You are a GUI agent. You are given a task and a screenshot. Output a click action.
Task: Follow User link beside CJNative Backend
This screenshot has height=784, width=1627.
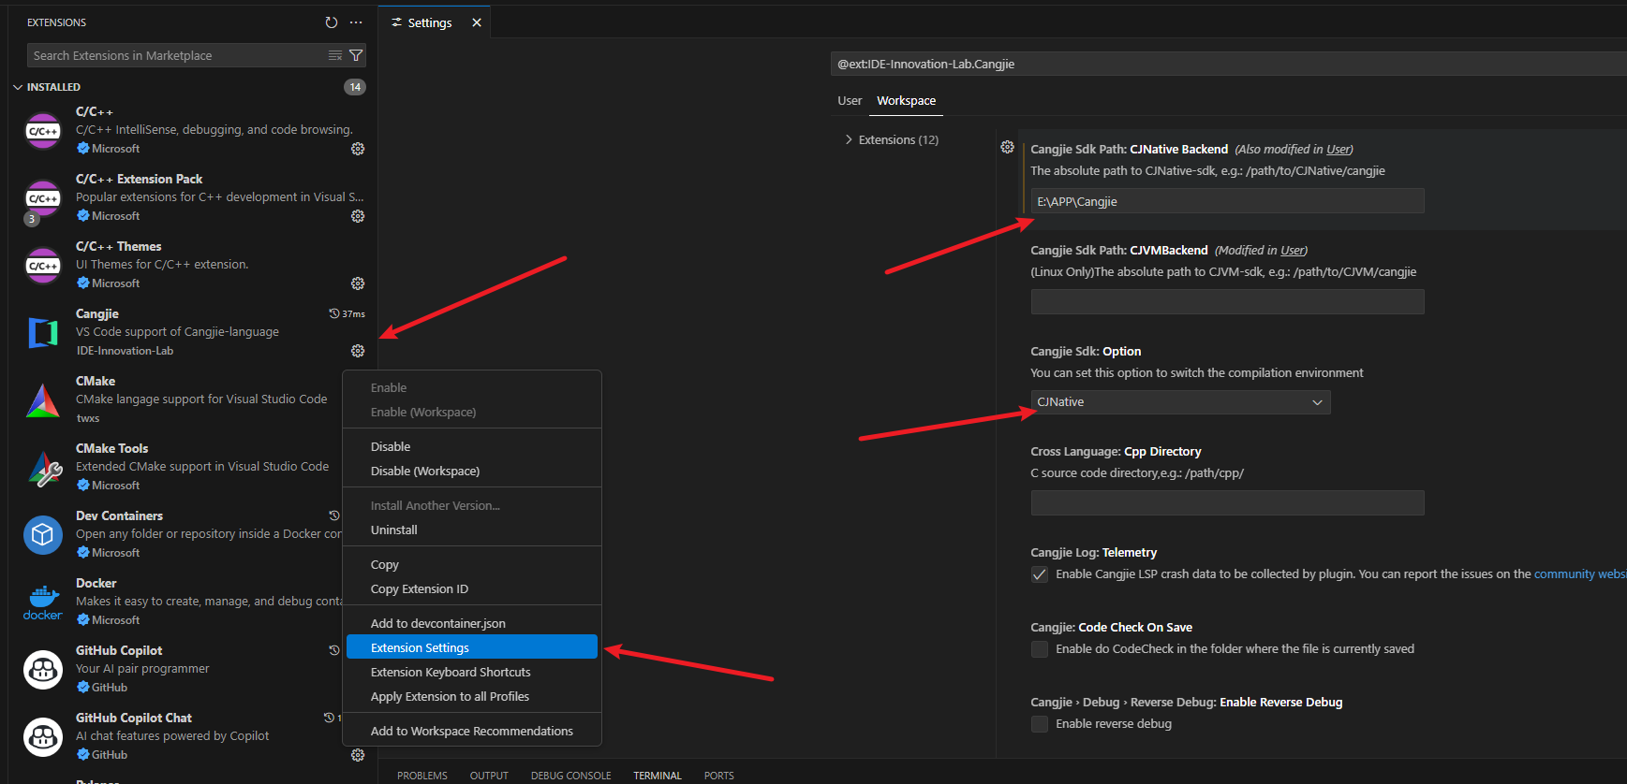(1339, 149)
